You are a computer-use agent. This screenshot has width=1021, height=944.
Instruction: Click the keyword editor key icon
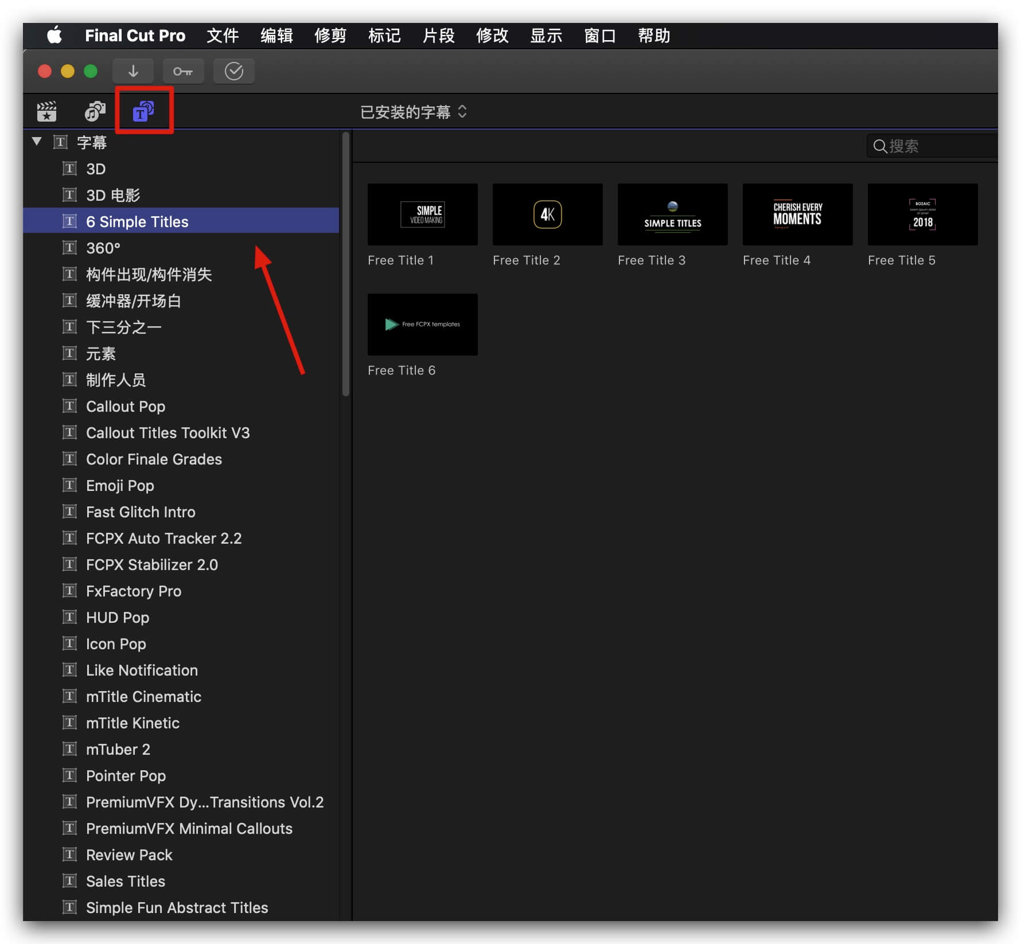coord(183,71)
